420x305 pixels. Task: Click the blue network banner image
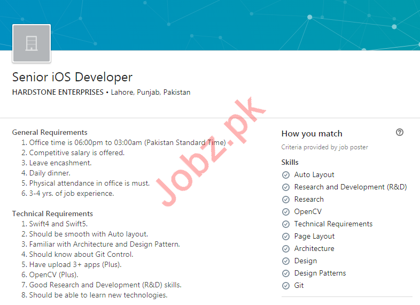[x=240, y=24]
